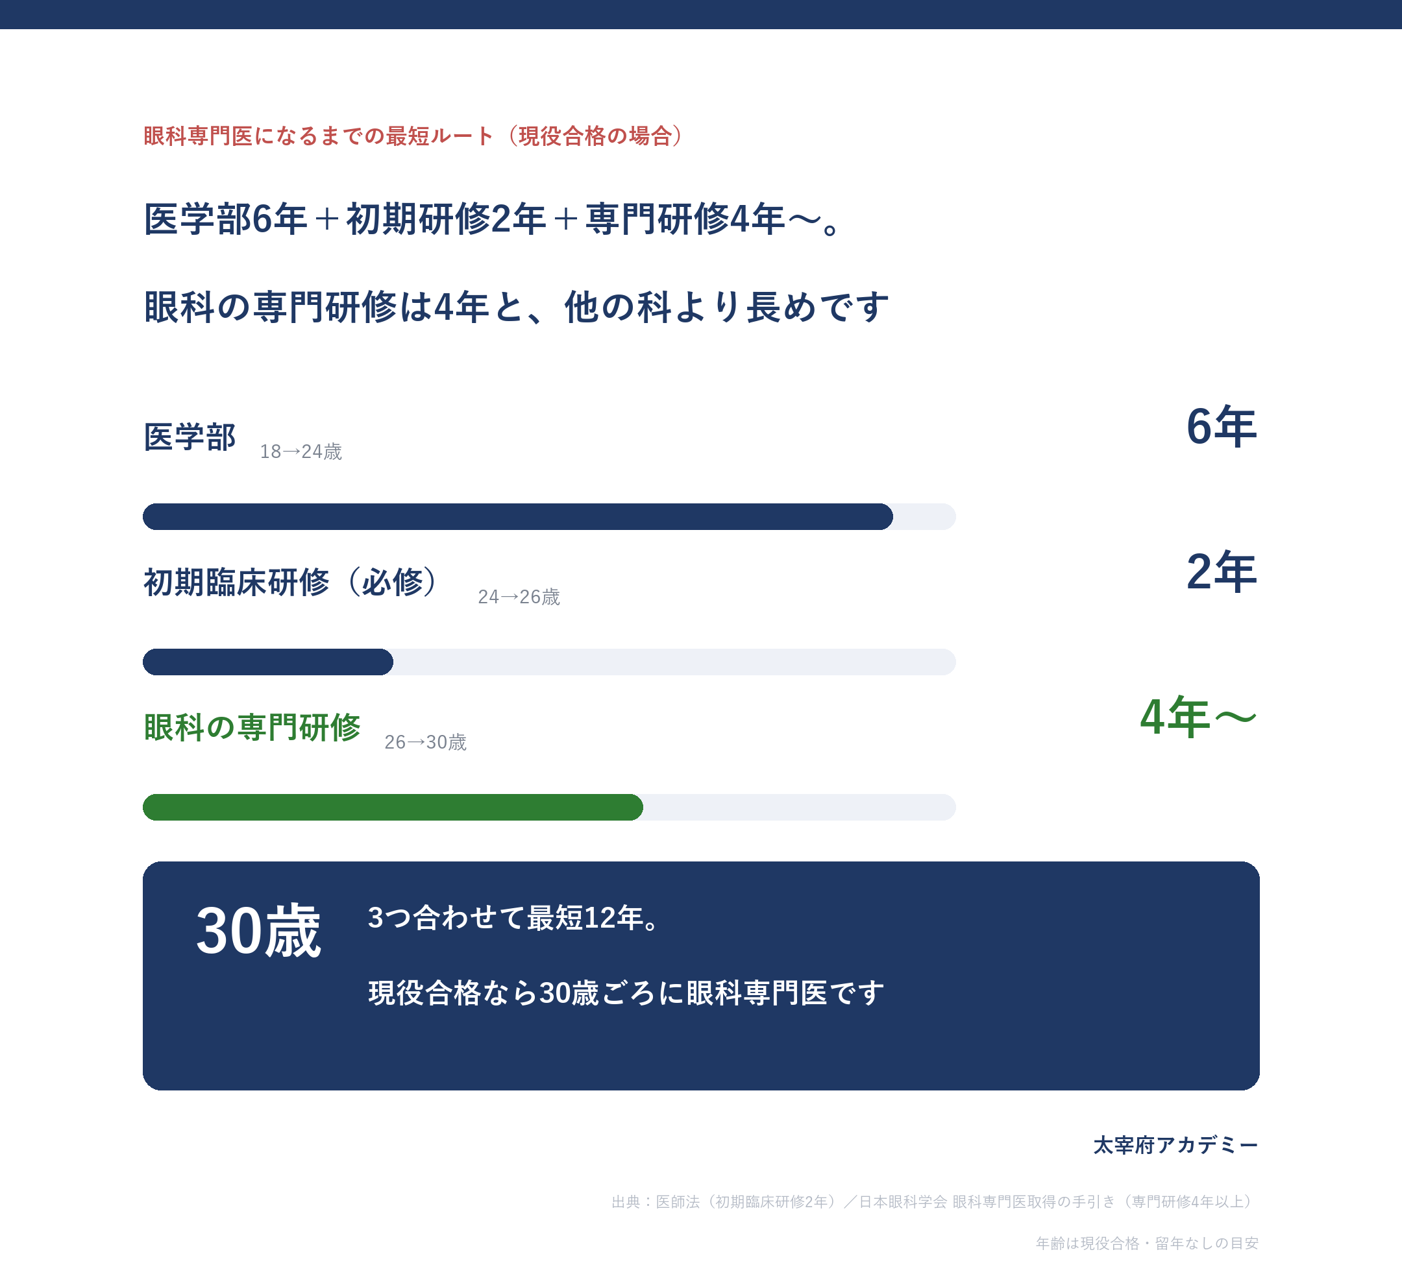Click the dark blue 医学部 progress bar
Image resolution: width=1402 pixels, height=1287 pixels.
click(x=518, y=517)
